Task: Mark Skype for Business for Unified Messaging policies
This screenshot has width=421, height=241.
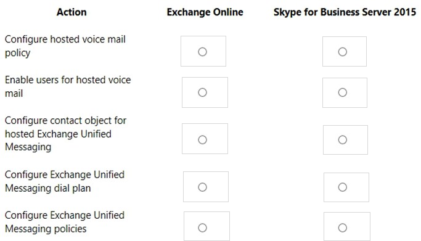Action: click(342, 228)
